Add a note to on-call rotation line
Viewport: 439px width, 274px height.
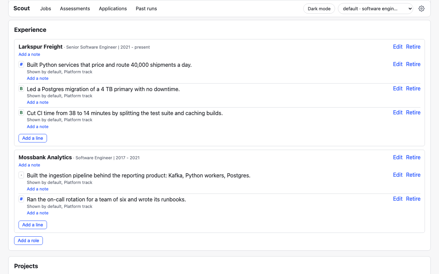point(38,213)
